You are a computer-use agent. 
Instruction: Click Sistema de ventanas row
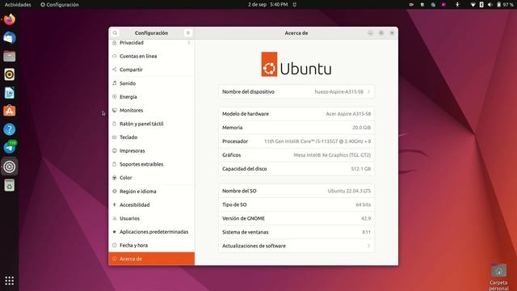point(296,232)
